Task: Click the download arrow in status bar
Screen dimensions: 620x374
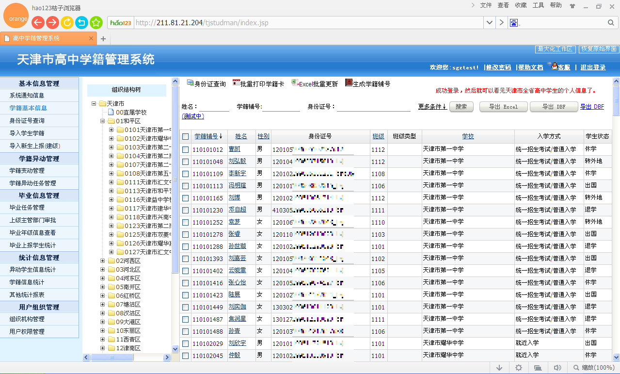Action: (499, 368)
